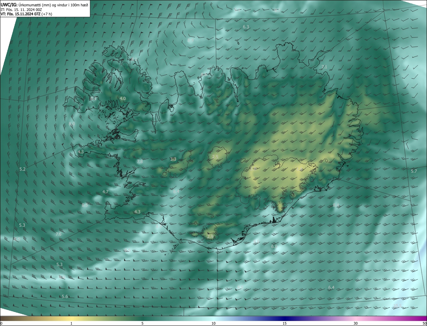Click the 1 tick label on the color scale

(71, 323)
